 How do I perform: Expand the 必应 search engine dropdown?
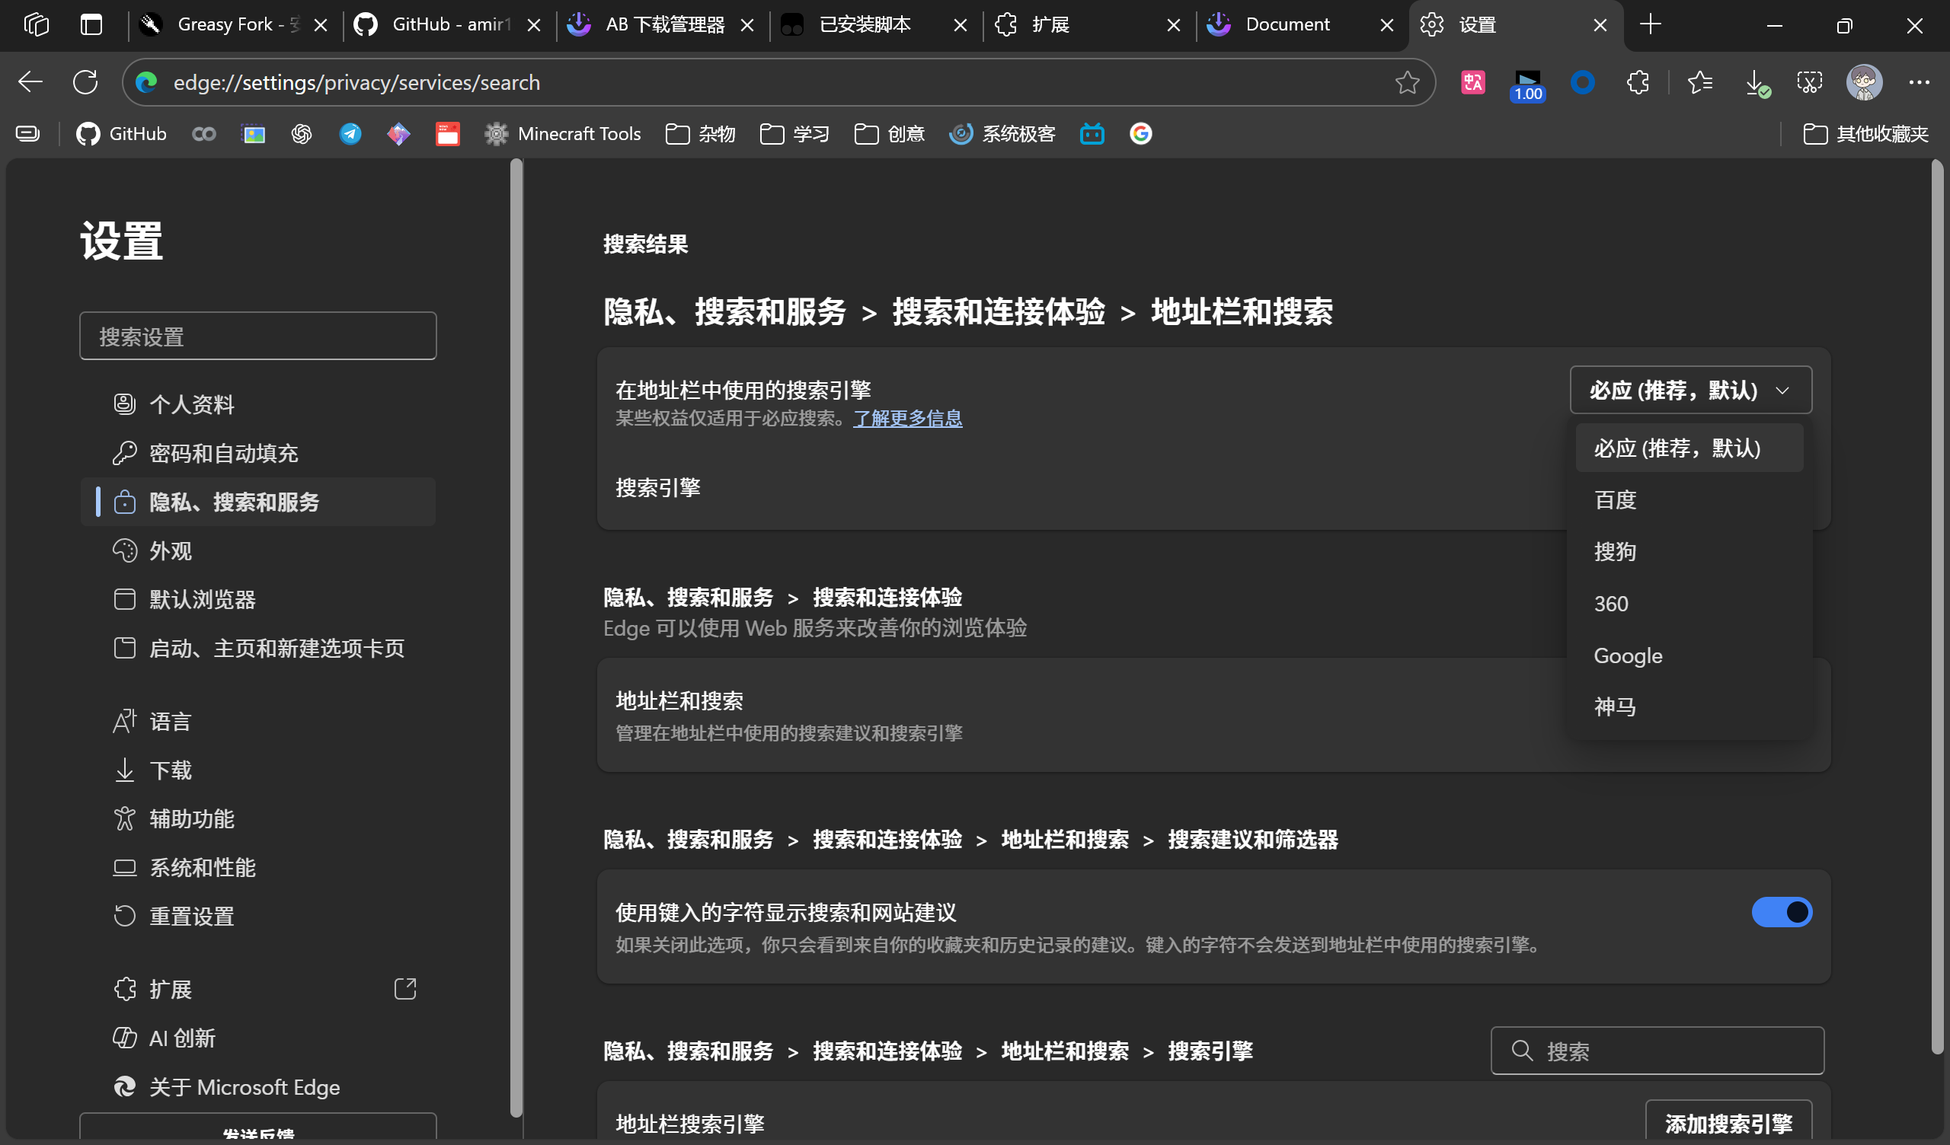(x=1690, y=390)
